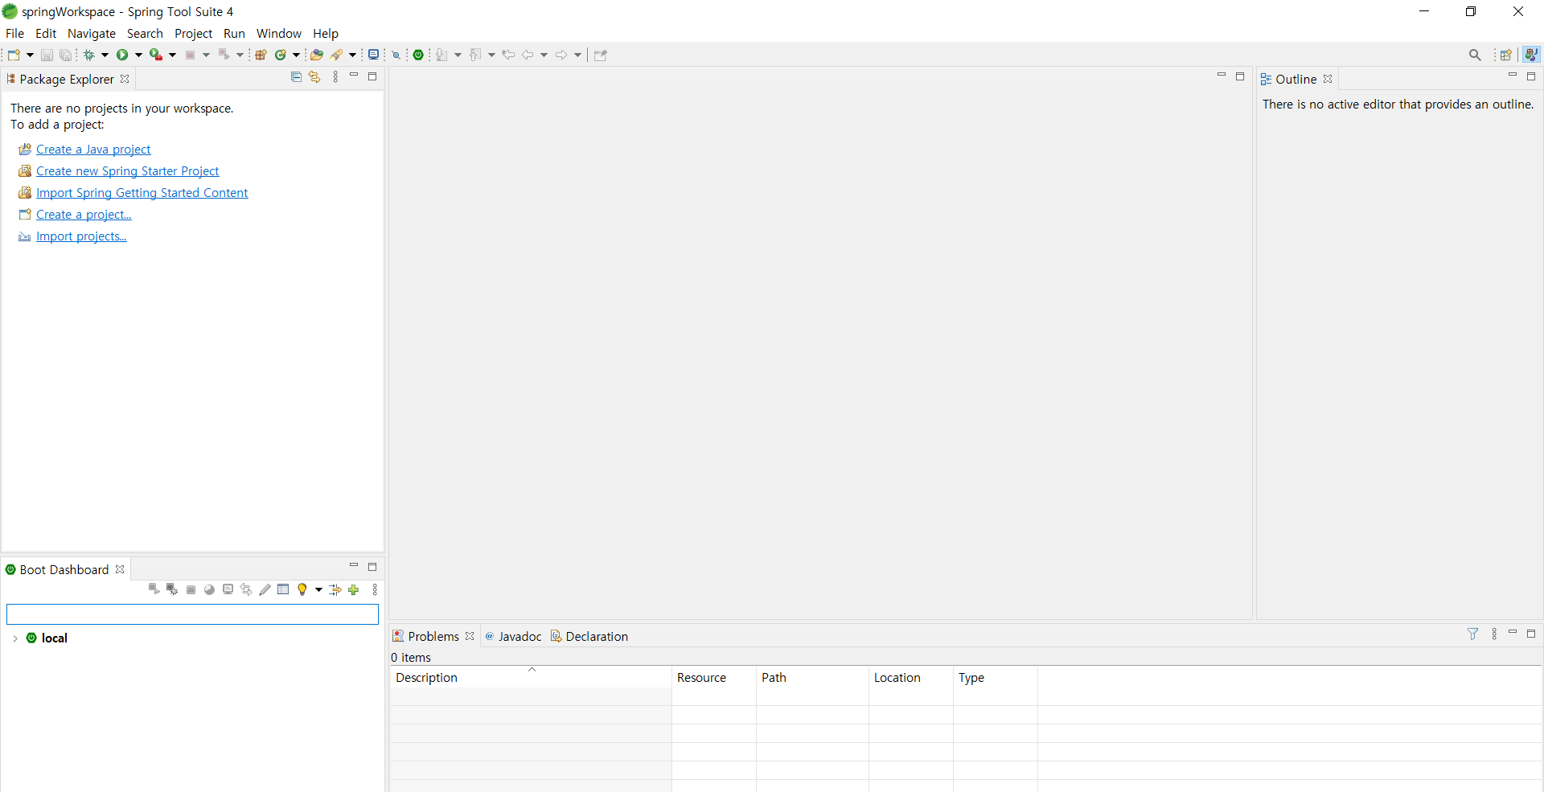Click the Boot Dashboard lightbulb icon
This screenshot has width=1544, height=792.
[x=302, y=589]
